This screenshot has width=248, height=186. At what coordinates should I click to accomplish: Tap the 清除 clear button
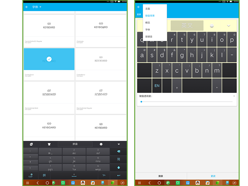click(161, 176)
